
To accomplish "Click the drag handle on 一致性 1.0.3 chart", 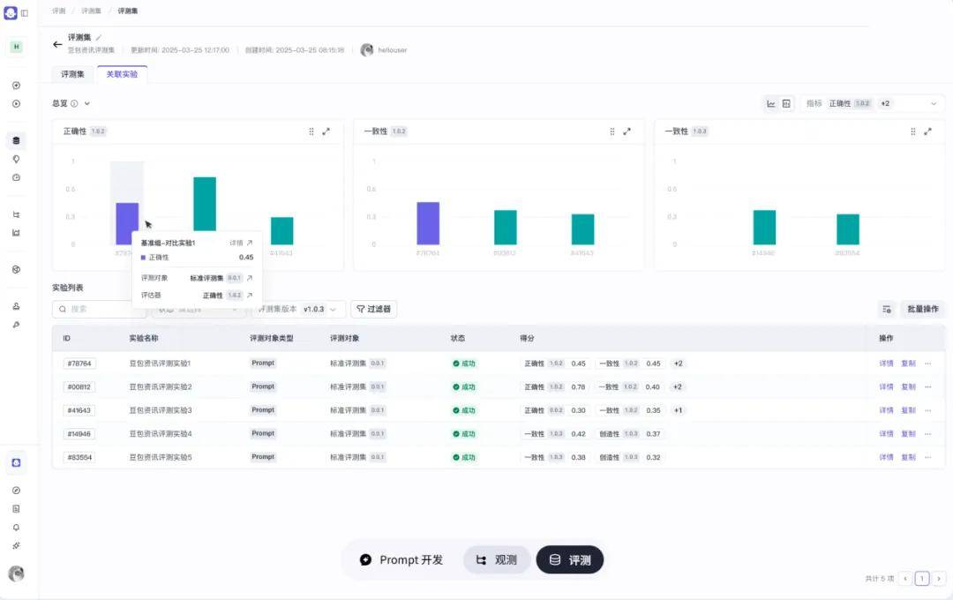I will [913, 131].
